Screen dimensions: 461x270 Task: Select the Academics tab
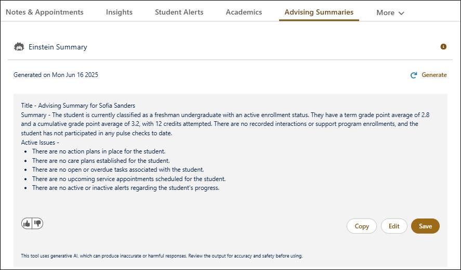tap(244, 12)
